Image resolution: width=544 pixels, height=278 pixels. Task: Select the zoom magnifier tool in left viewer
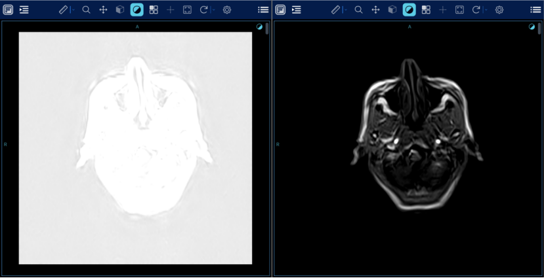(86, 10)
